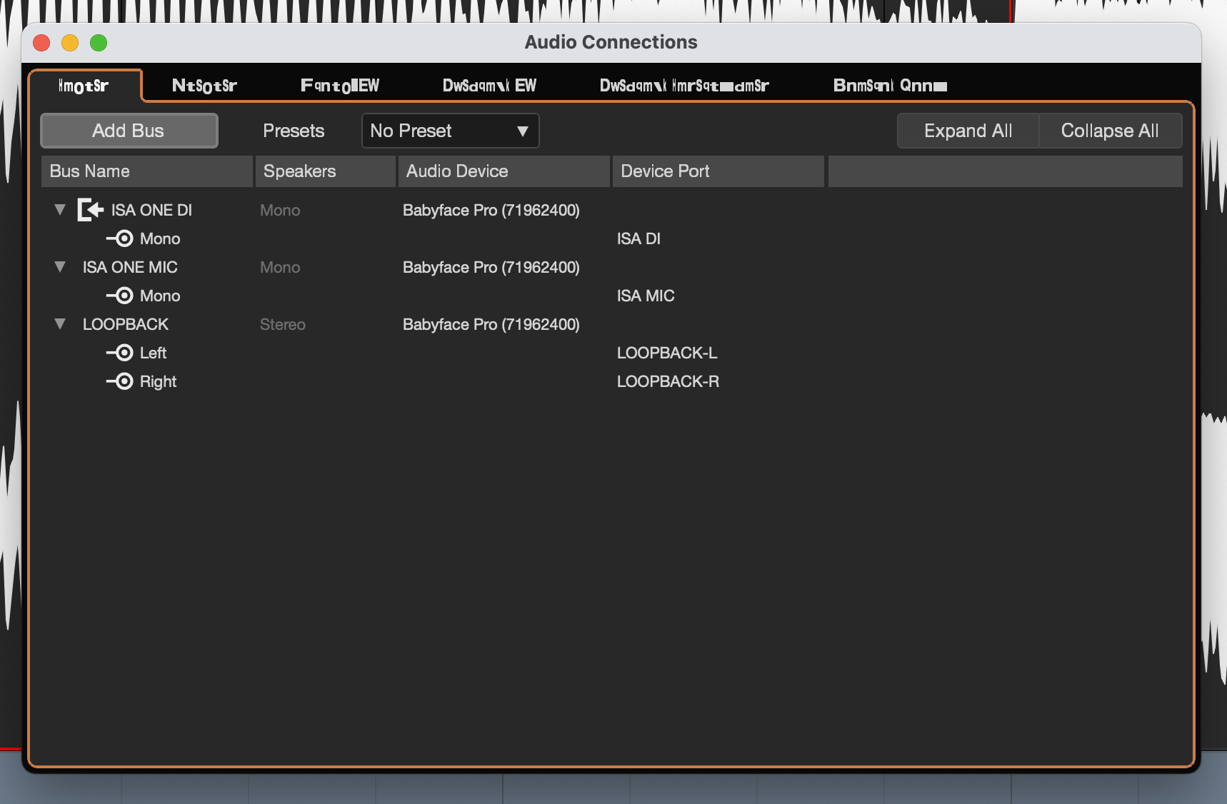
Task: Click the Mono speakers value for ISA ONE DI
Action: click(280, 210)
